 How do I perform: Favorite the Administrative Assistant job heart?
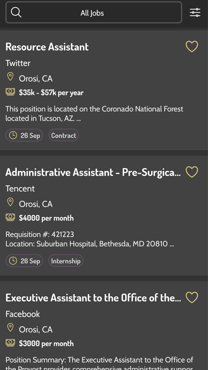(x=192, y=172)
